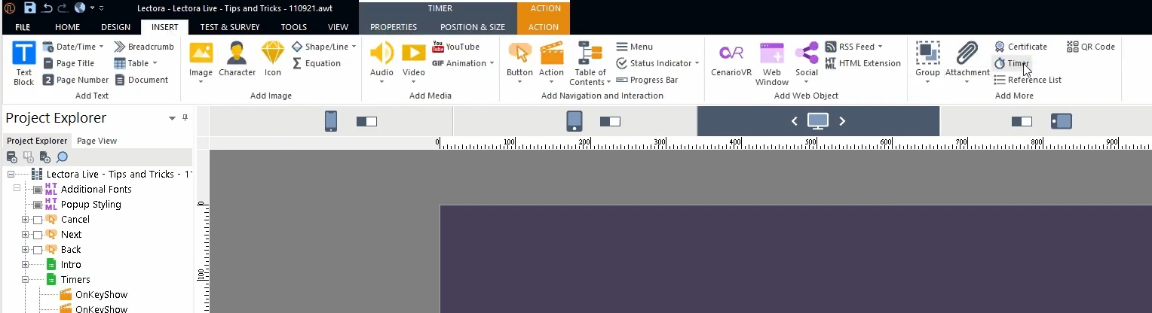Insert a QR Code
Image resolution: width=1152 pixels, height=313 pixels.
click(1090, 47)
